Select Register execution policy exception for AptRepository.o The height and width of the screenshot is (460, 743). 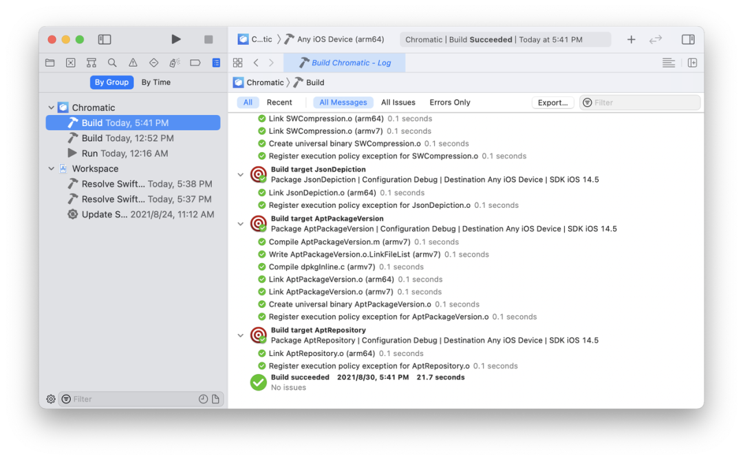coord(387,366)
